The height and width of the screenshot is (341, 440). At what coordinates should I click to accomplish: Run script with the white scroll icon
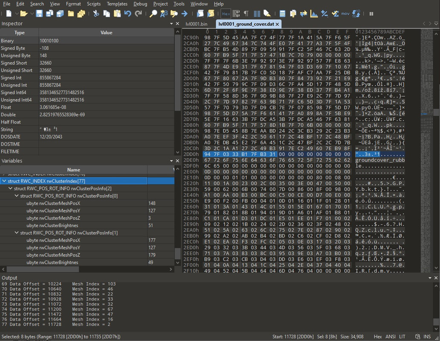(200, 14)
